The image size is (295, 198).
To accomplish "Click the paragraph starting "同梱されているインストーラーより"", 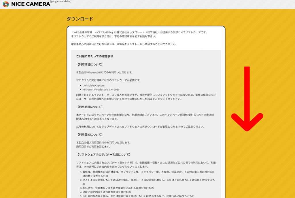I will [146, 97].
